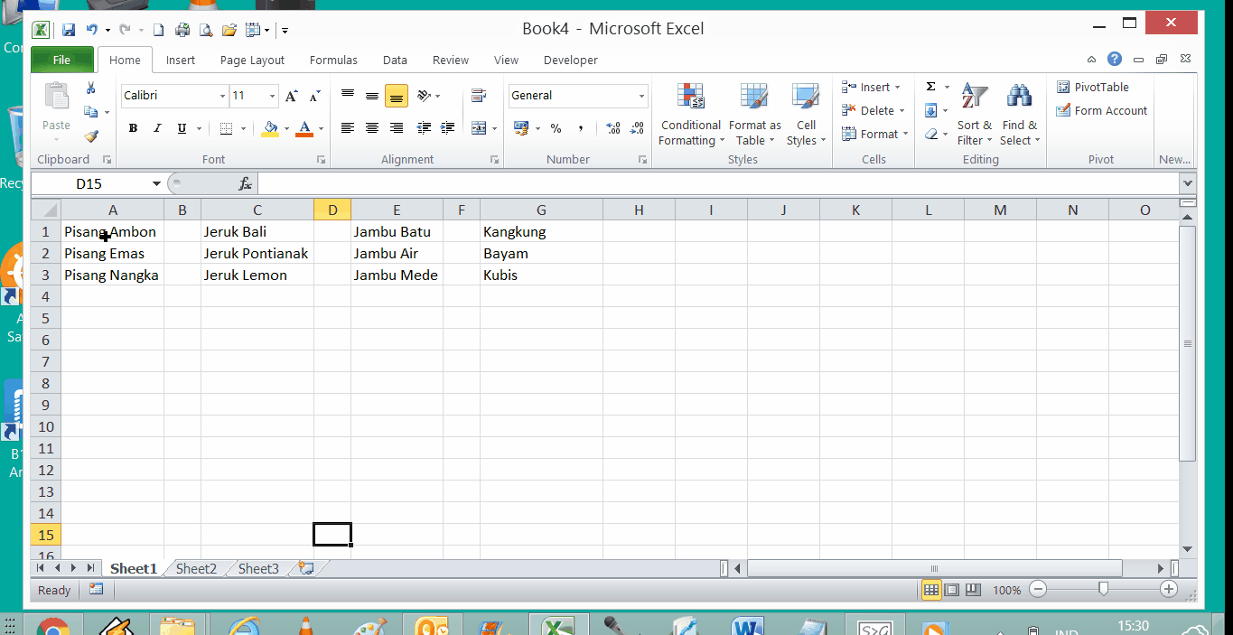Screen dimensions: 1233x635
Task: Open Cell Styles gallery
Action: 804,112
